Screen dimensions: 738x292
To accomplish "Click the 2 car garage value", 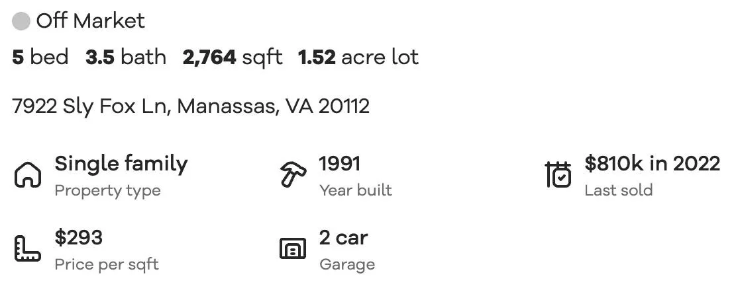I will pyautogui.click(x=344, y=238).
